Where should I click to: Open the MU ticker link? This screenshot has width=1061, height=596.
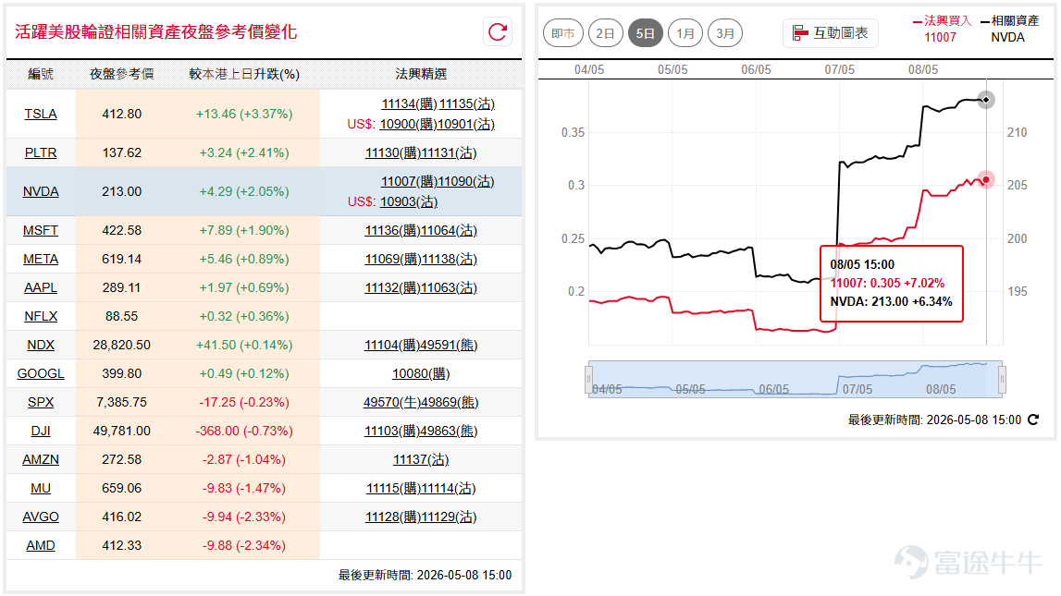[x=41, y=488]
